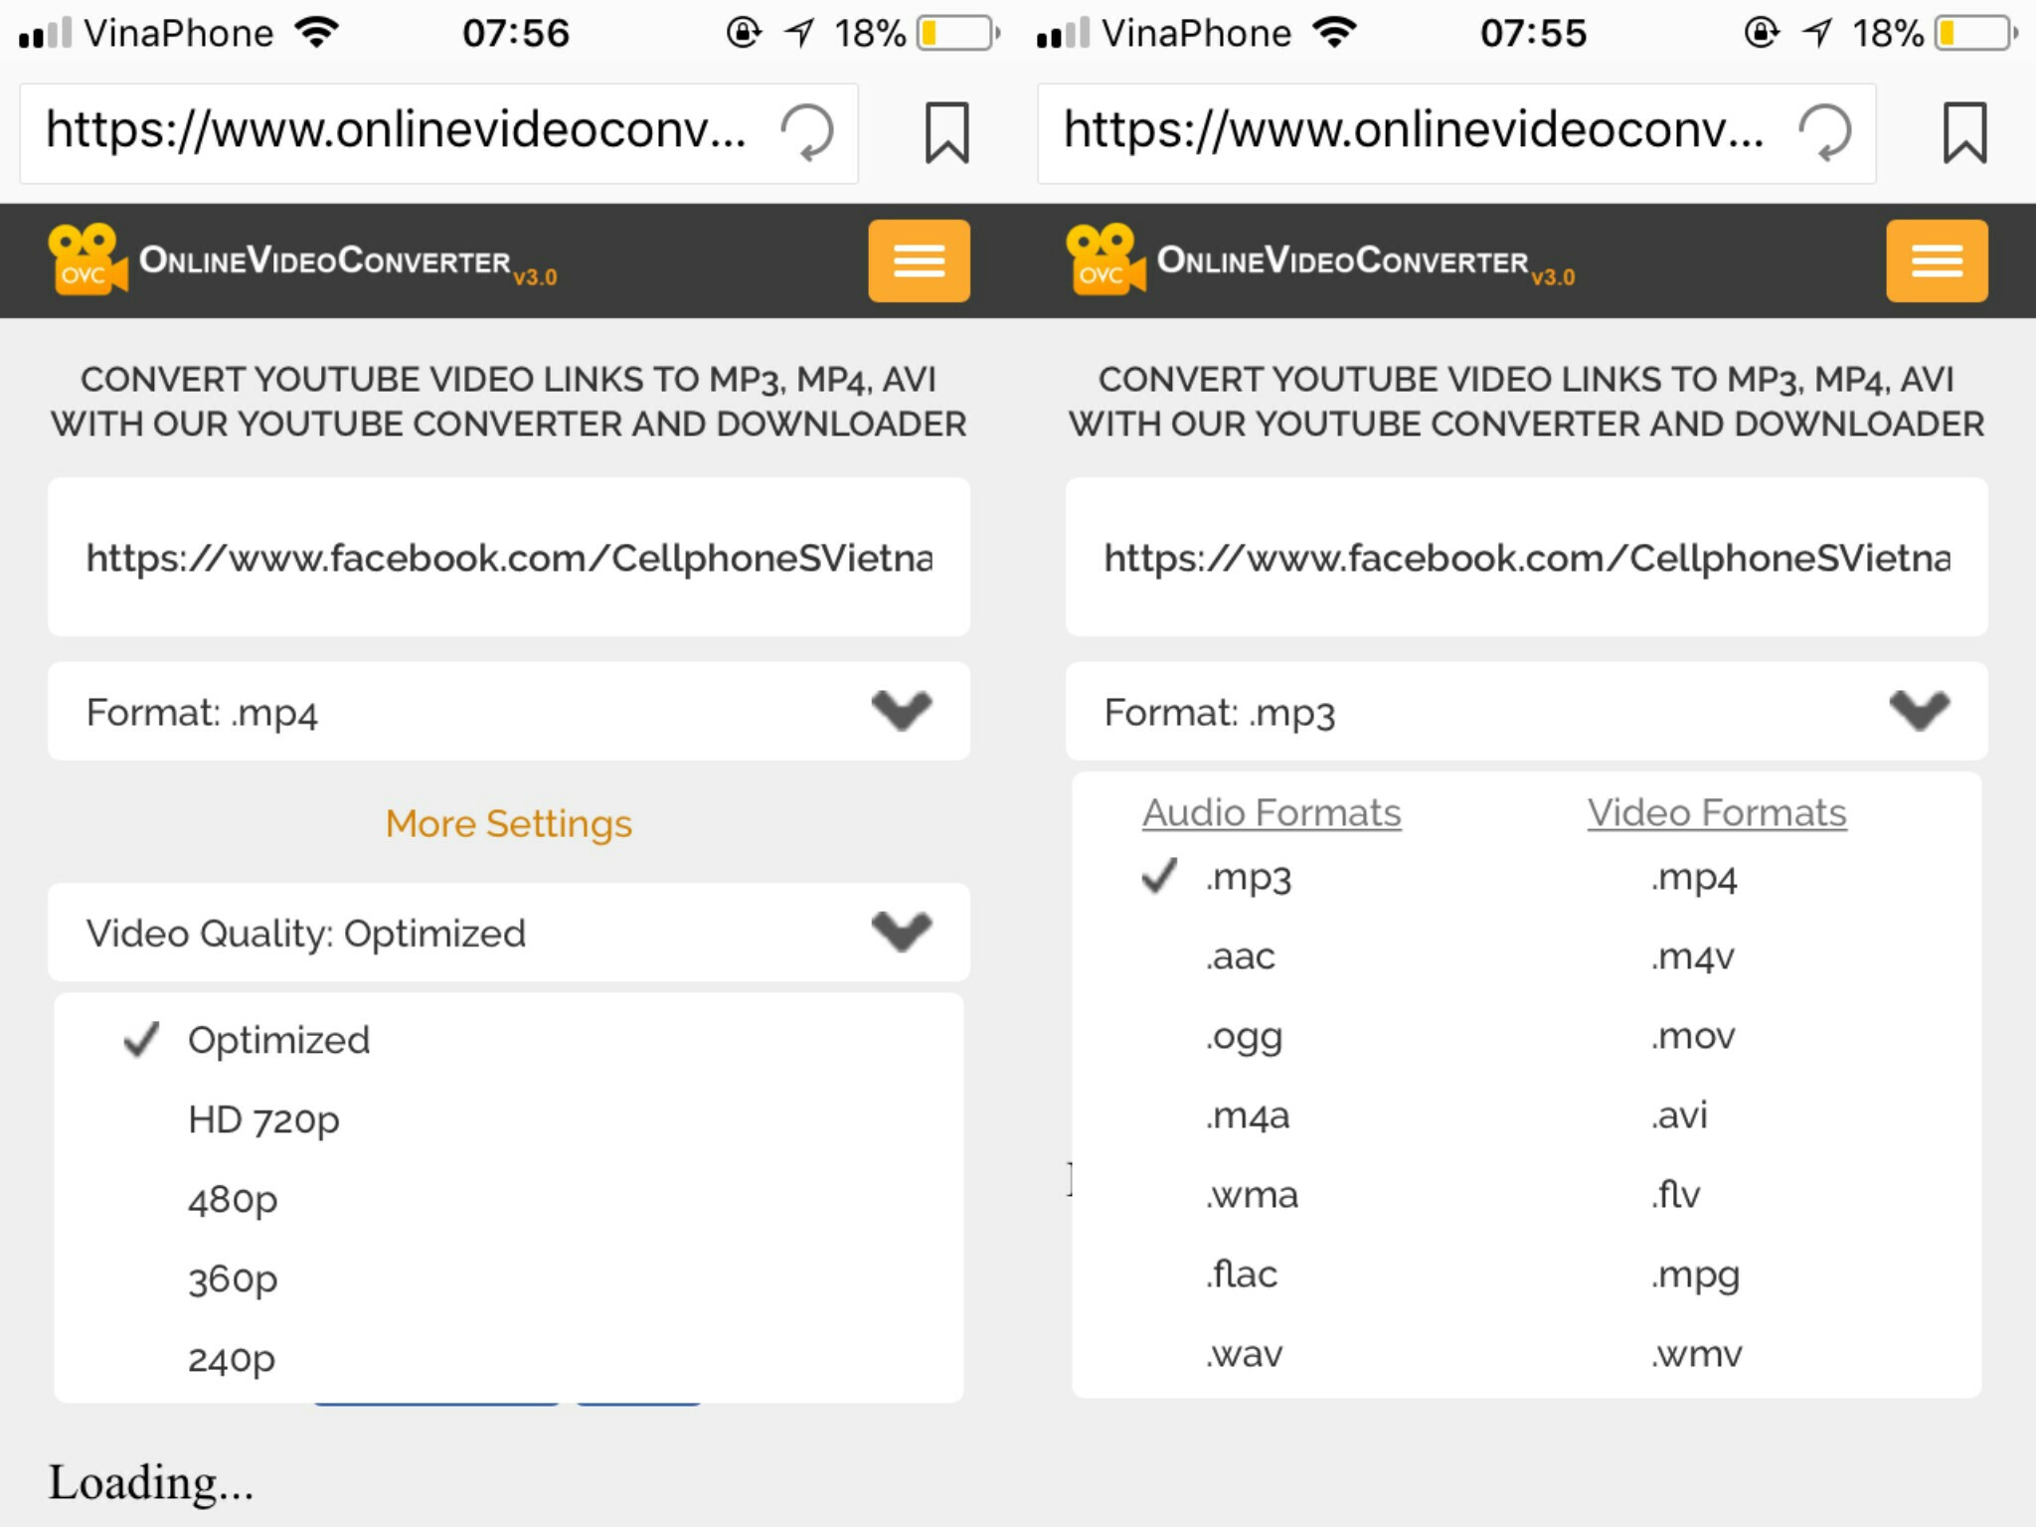Focus left browser address bar
The width and height of the screenshot is (2036, 1527).
(438, 133)
